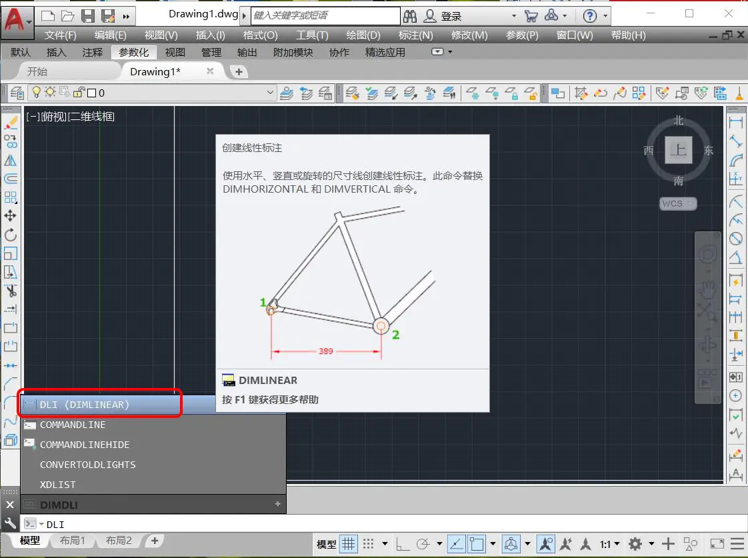
Task: Select the Rotate tool in left toolbar
Action: pyautogui.click(x=10, y=235)
